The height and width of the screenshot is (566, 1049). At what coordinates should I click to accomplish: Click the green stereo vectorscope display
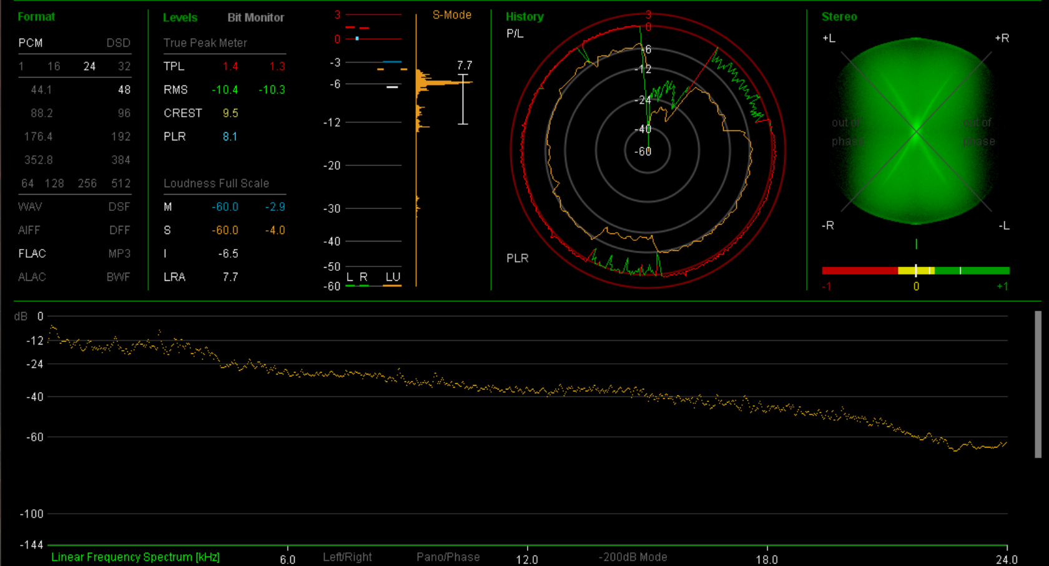(915, 131)
